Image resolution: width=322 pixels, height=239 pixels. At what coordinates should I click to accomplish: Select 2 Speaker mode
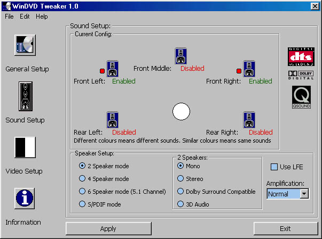pos(104,166)
